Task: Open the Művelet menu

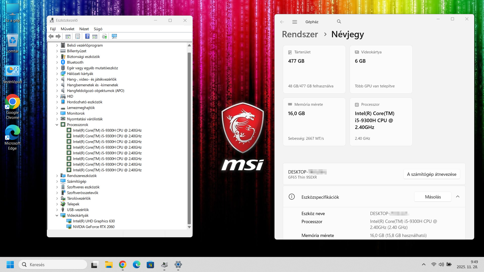Action: (67, 29)
